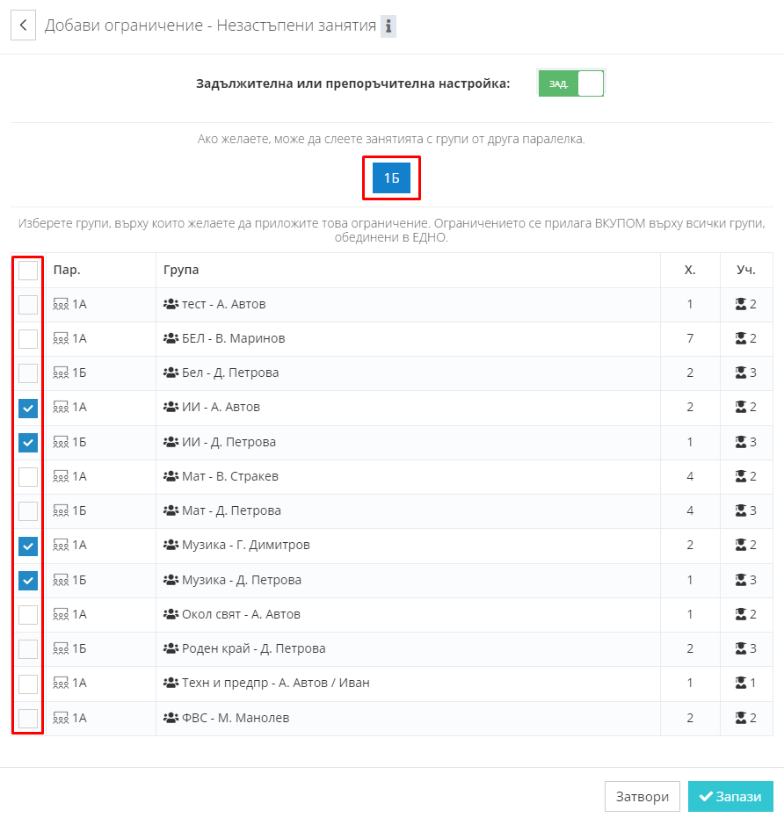The width and height of the screenshot is (784, 825).
Task: Click group icon for тест - А. Автов
Action: [171, 304]
